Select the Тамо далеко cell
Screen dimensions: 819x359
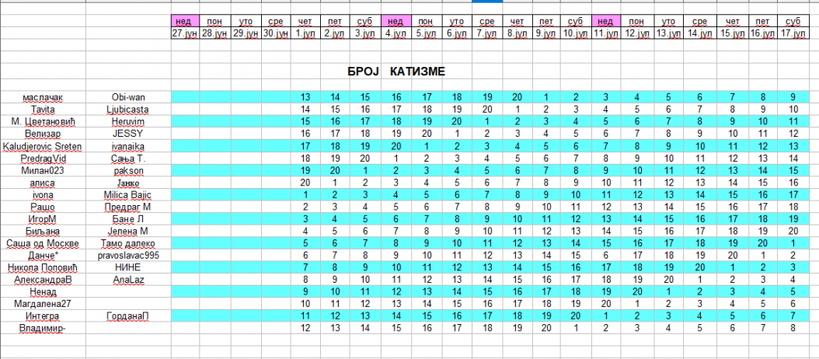coord(128,243)
